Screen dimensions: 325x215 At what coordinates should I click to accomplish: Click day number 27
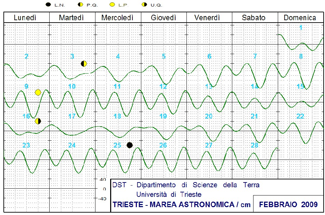click(x=209, y=145)
